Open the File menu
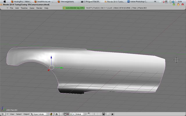Screen dimensions: 186x116 (x=12, y=8)
